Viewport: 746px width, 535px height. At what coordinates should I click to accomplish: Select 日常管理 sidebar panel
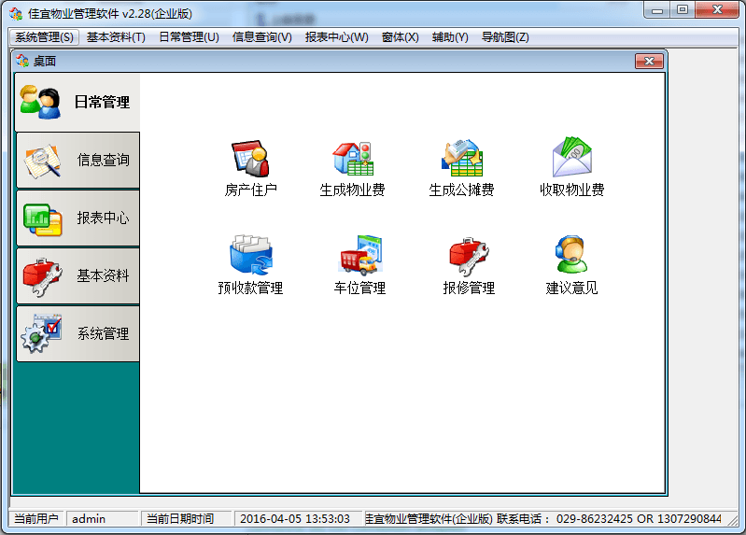77,103
